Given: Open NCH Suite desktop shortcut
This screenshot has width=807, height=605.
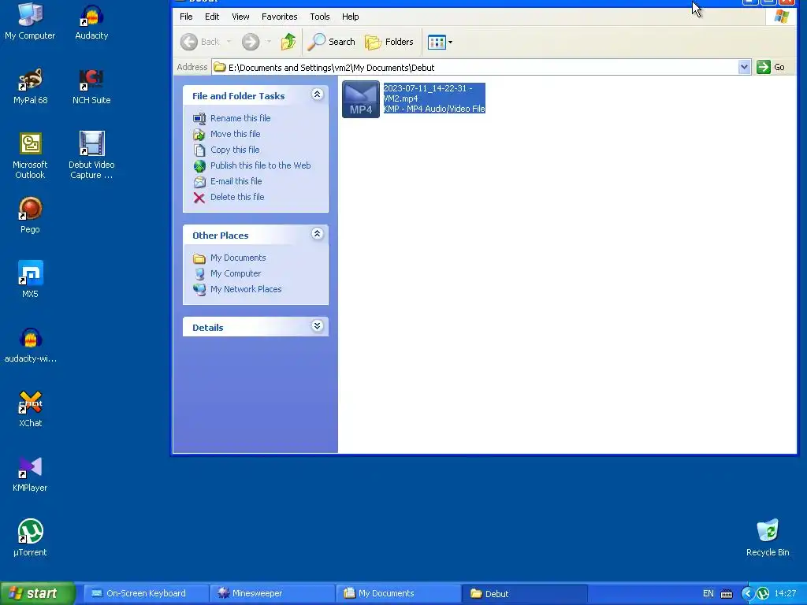Looking at the screenshot, I should click(x=91, y=86).
